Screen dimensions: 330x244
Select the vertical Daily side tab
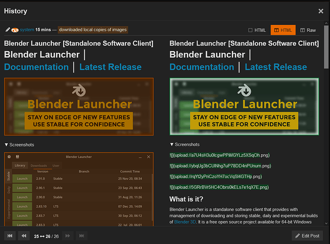9,190
